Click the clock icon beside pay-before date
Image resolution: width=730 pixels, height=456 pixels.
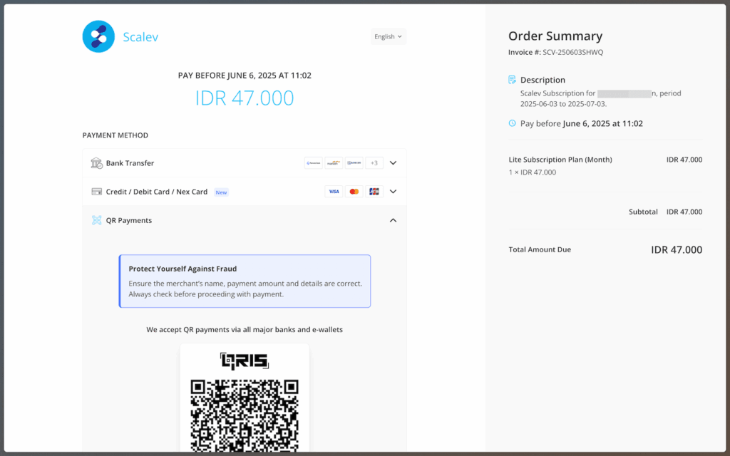pos(512,123)
